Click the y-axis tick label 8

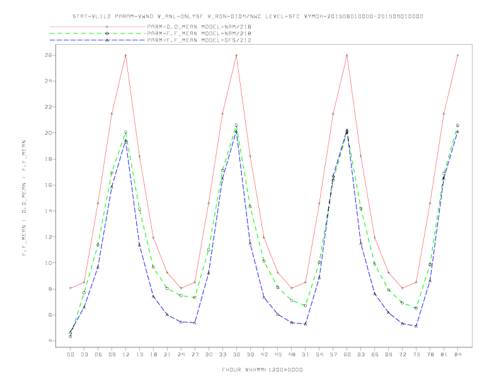[50, 289]
